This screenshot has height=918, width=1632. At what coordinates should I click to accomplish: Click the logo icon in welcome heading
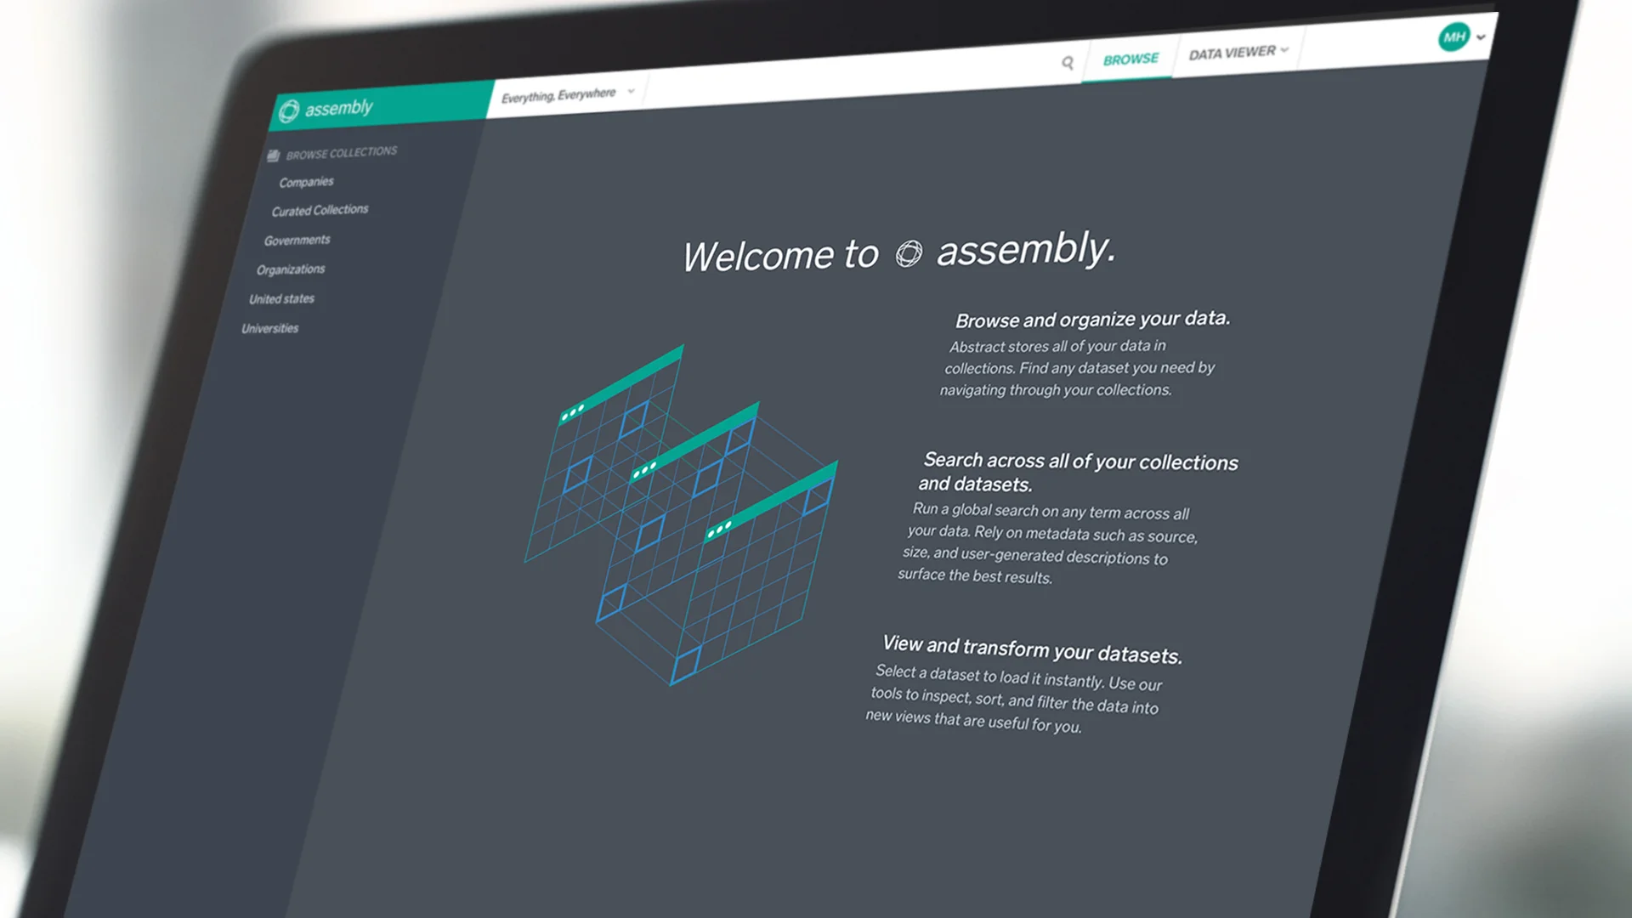coord(909,253)
